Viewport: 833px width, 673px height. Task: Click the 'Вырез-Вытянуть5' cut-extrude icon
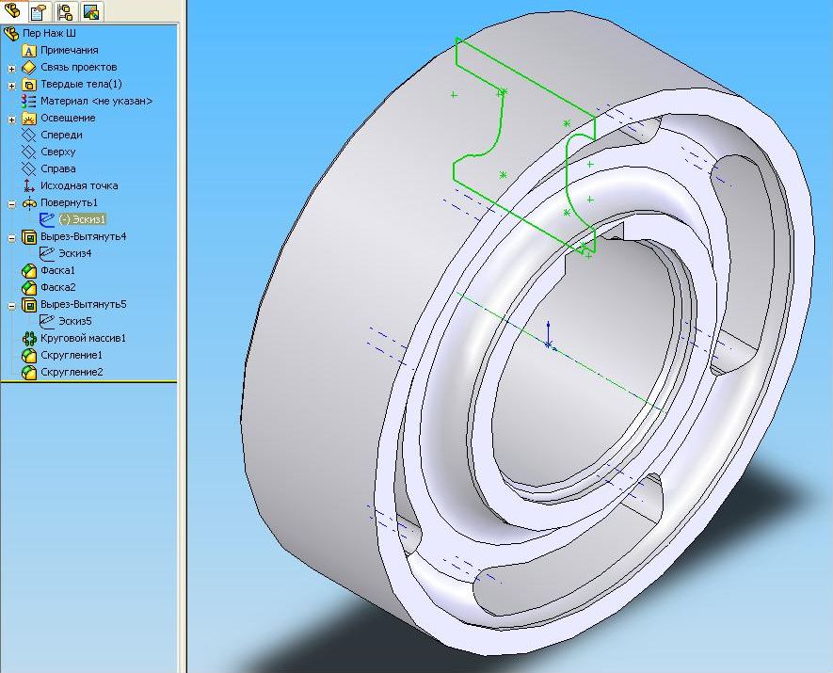[x=28, y=305]
